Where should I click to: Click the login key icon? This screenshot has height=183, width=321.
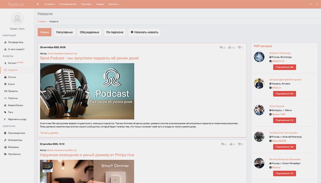(317, 4)
